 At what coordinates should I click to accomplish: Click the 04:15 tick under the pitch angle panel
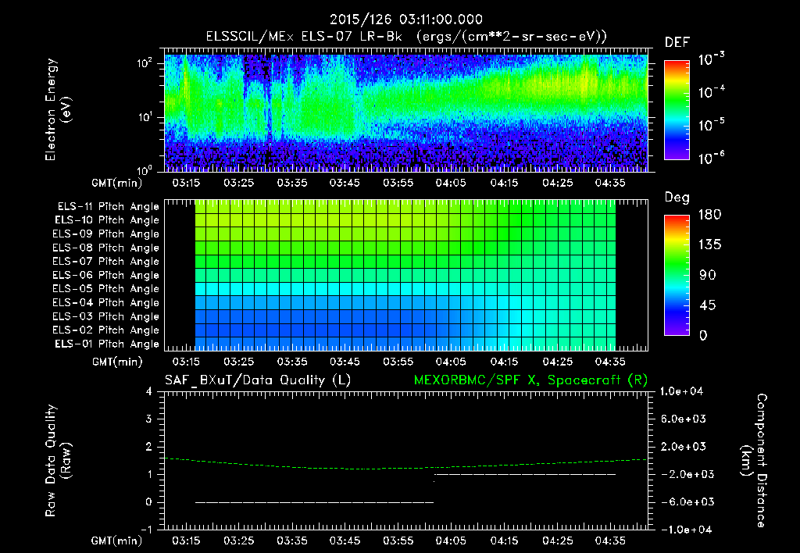coord(504,362)
